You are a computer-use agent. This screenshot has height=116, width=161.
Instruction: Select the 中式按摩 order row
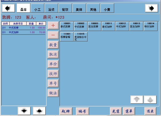point(24,28)
